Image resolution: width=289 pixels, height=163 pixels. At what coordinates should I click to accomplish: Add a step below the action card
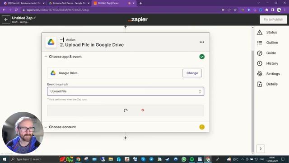click(x=126, y=138)
